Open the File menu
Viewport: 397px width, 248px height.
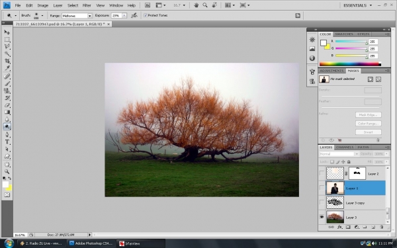(x=18, y=5)
